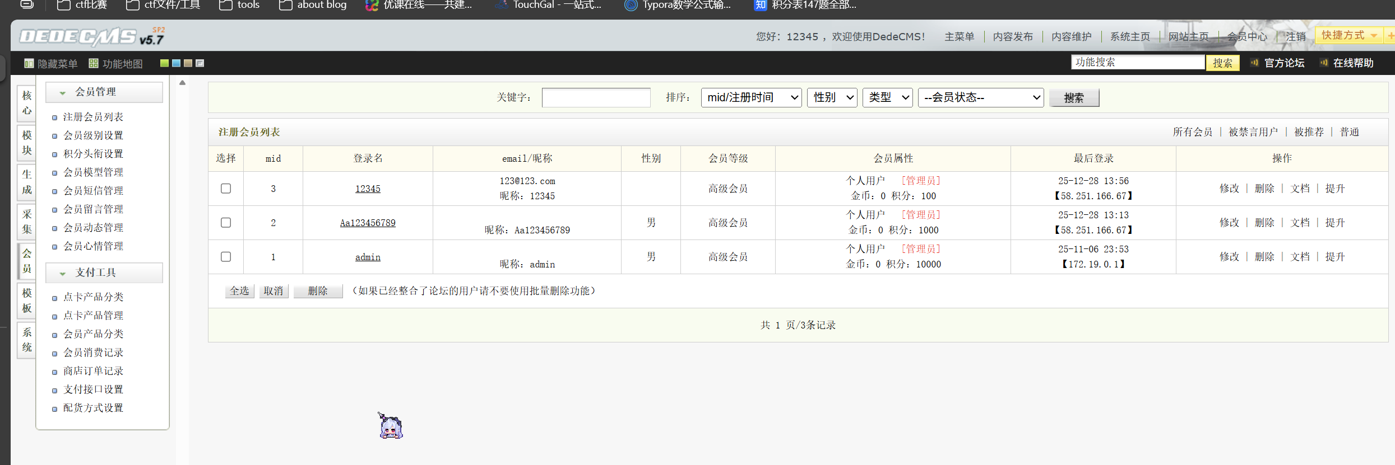Switch to the 生成 side tab

click(27, 182)
